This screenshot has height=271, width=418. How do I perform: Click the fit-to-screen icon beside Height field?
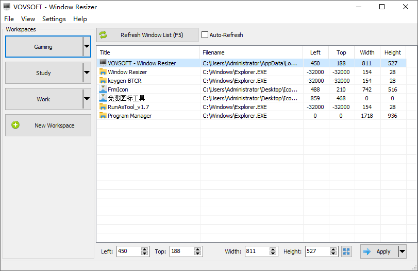click(346, 251)
